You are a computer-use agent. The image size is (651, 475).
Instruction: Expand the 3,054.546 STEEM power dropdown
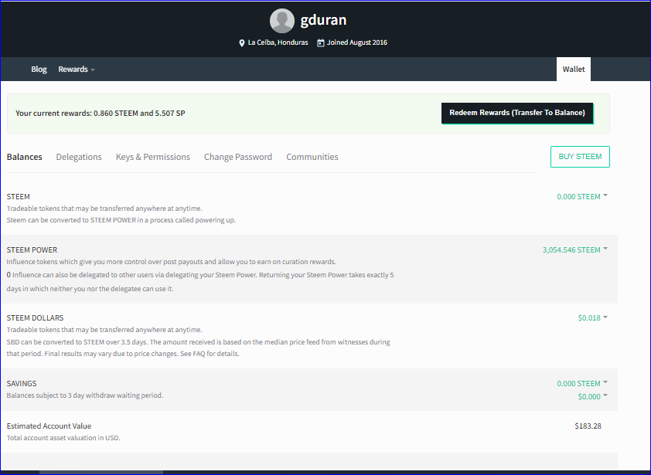click(x=575, y=249)
